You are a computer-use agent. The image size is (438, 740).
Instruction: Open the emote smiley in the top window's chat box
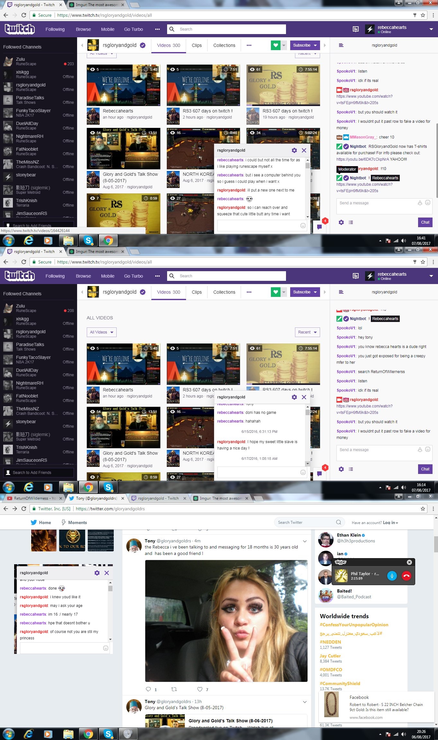pos(428,203)
